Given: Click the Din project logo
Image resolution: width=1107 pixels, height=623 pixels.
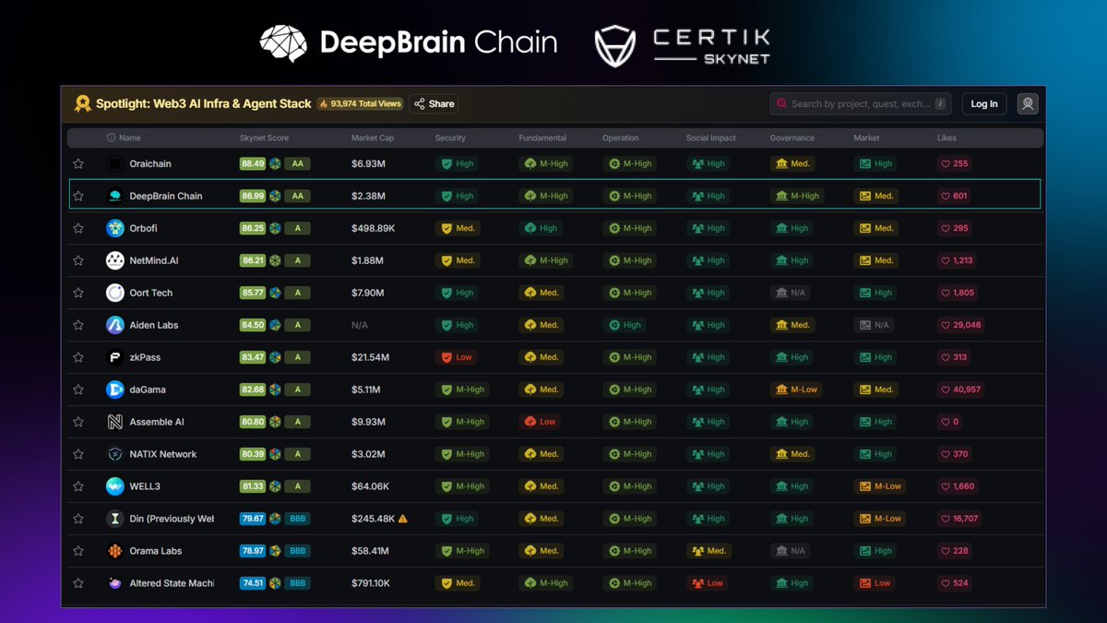Looking at the screenshot, I should tap(114, 519).
